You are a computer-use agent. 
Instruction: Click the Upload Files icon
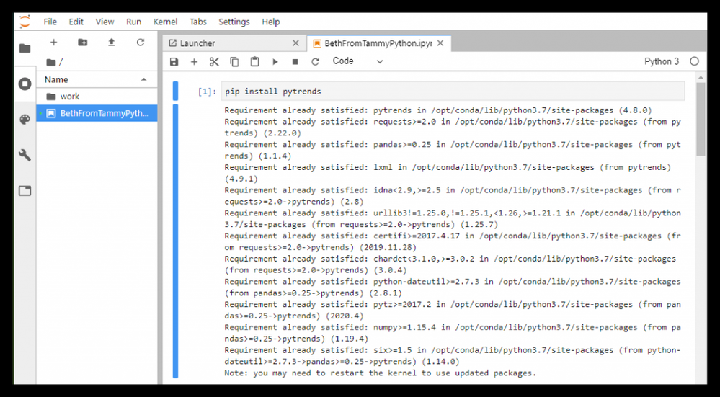click(112, 43)
